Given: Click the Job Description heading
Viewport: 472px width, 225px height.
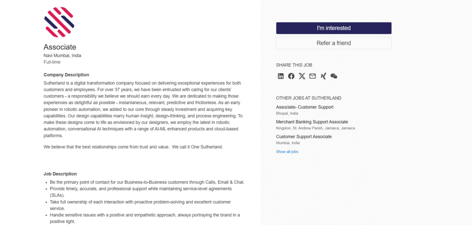Looking at the screenshot, I should point(60,174).
